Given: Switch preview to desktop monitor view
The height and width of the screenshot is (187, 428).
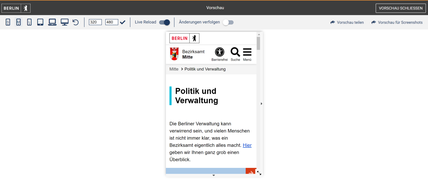Looking at the screenshot, I should click(64, 22).
